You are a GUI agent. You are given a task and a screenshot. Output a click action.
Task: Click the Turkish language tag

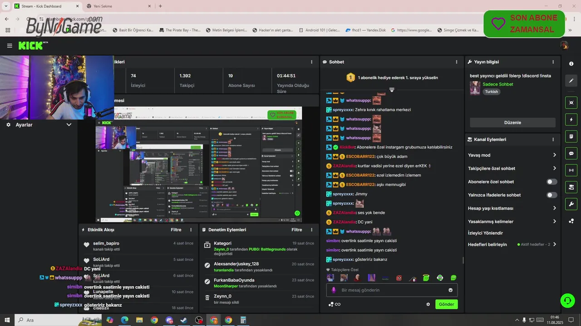(491, 91)
